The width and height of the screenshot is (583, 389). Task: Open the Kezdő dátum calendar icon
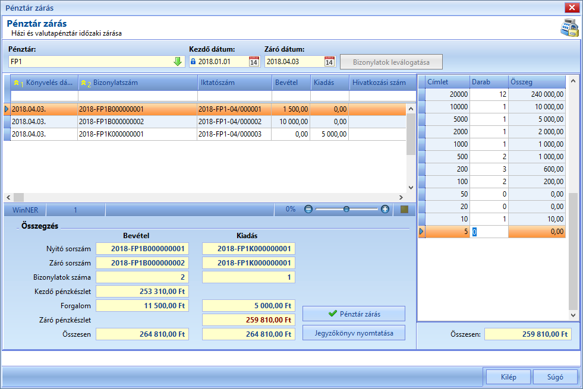click(x=254, y=62)
